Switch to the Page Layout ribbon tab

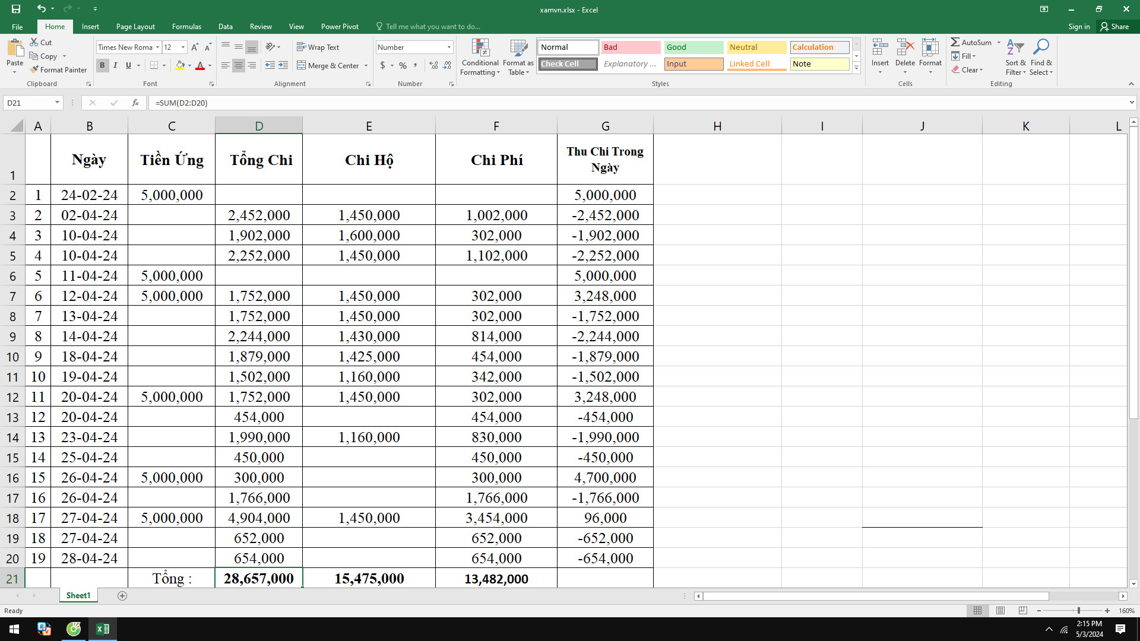(135, 26)
